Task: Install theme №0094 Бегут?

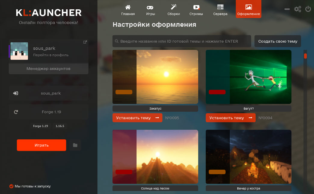Action: (230, 118)
